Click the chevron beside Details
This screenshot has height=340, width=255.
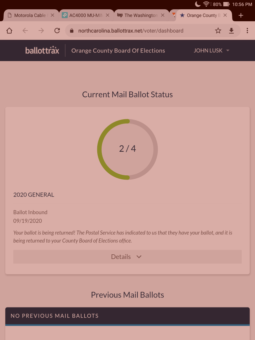pos(139,257)
